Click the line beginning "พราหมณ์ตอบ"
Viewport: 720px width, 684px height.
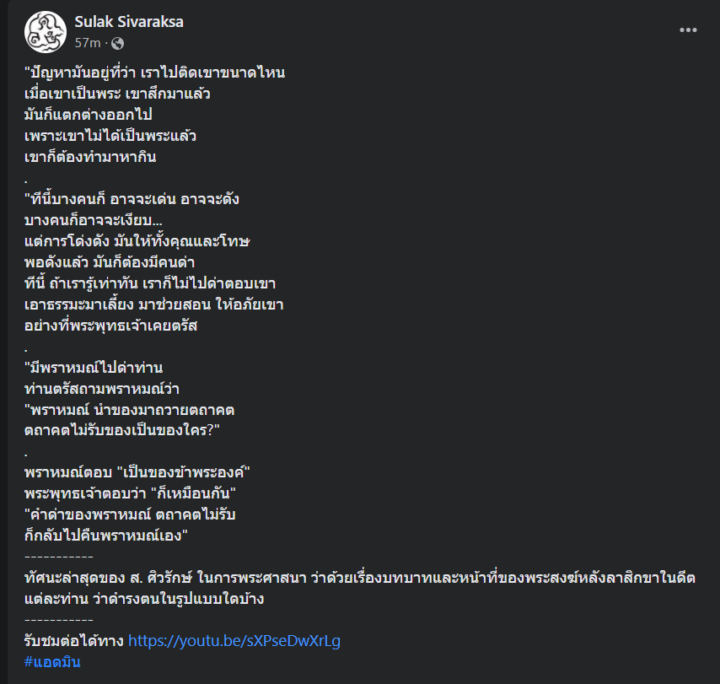(139, 472)
